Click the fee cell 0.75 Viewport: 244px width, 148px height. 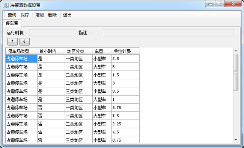coord(125,140)
